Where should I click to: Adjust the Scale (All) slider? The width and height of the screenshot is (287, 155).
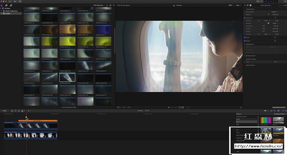[x=263, y=26]
